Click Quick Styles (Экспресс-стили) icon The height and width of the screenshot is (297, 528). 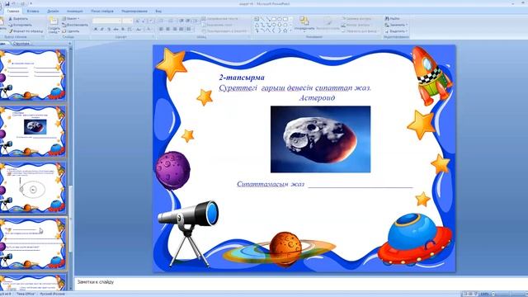[x=328, y=24]
